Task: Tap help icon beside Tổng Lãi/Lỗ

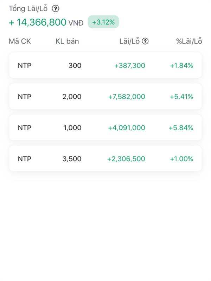Action: [56, 9]
